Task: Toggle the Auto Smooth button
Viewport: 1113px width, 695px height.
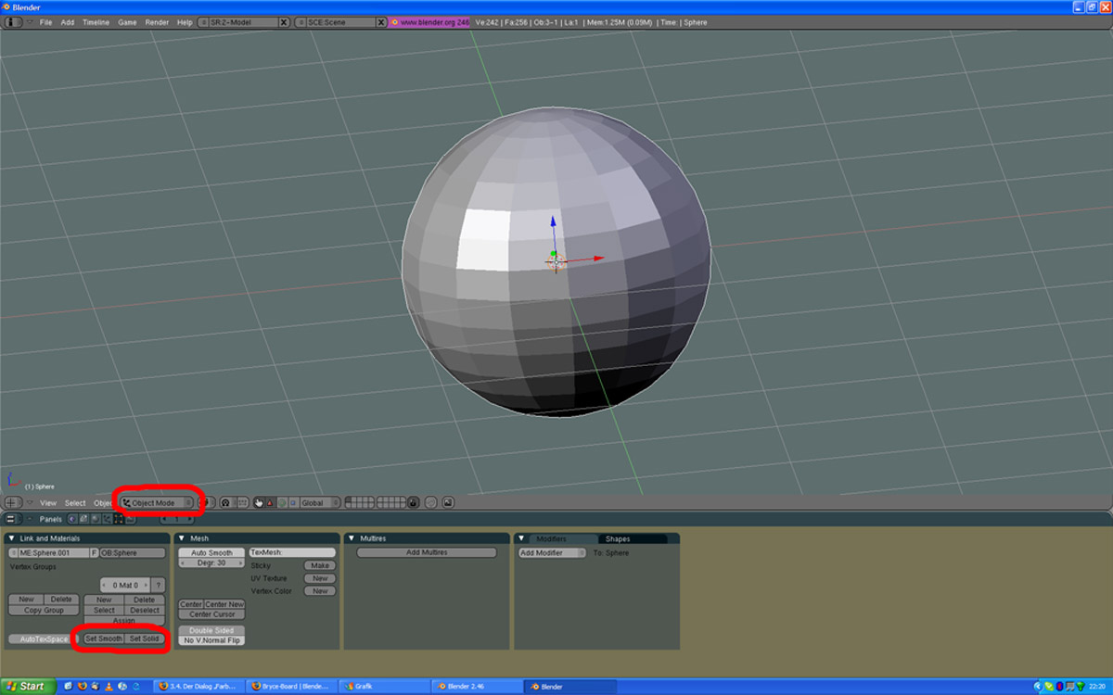Action: point(211,552)
